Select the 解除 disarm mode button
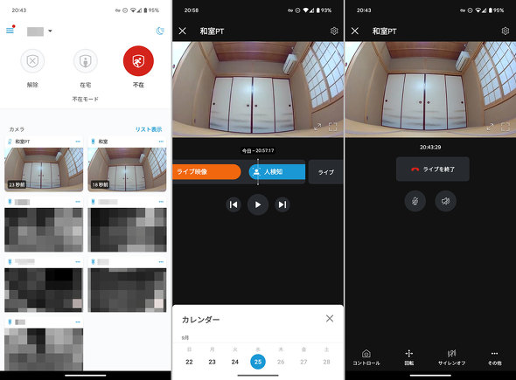This screenshot has height=380, width=516. (32, 61)
